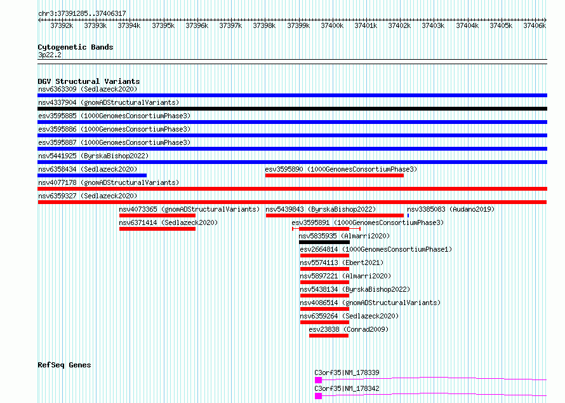Viewport: 565px width, 403px height.
Task: Click the 37395k ruler tick label
Action: (x=163, y=25)
